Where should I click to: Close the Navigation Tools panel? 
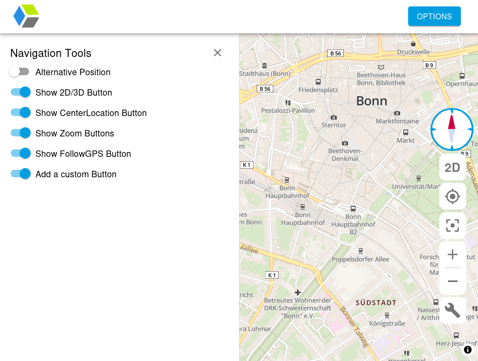tap(218, 53)
